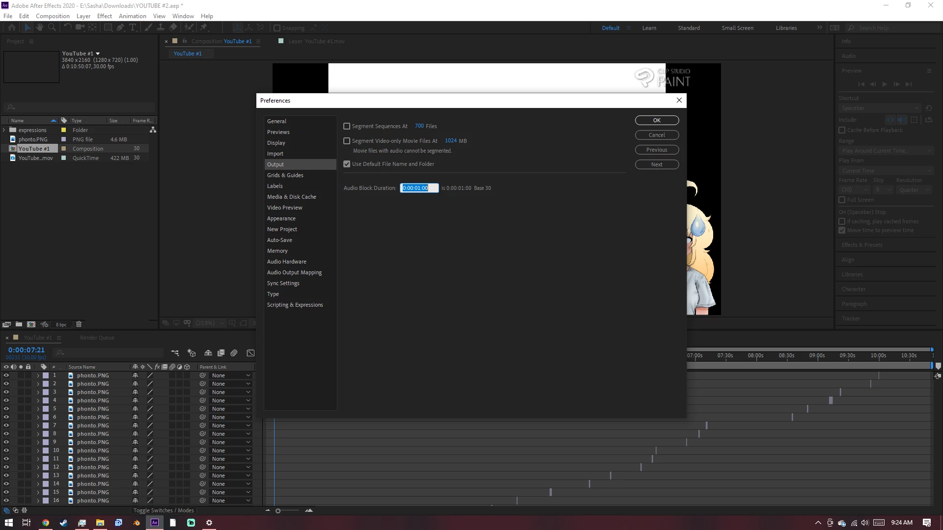
Task: Open After Effects from the taskbar
Action: click(x=155, y=523)
